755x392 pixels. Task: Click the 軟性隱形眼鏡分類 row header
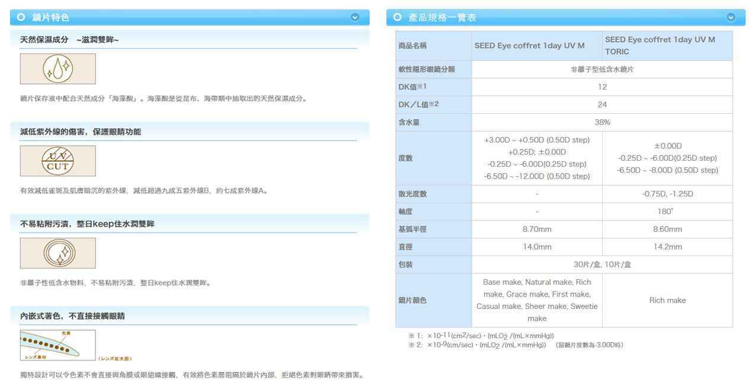click(434, 69)
